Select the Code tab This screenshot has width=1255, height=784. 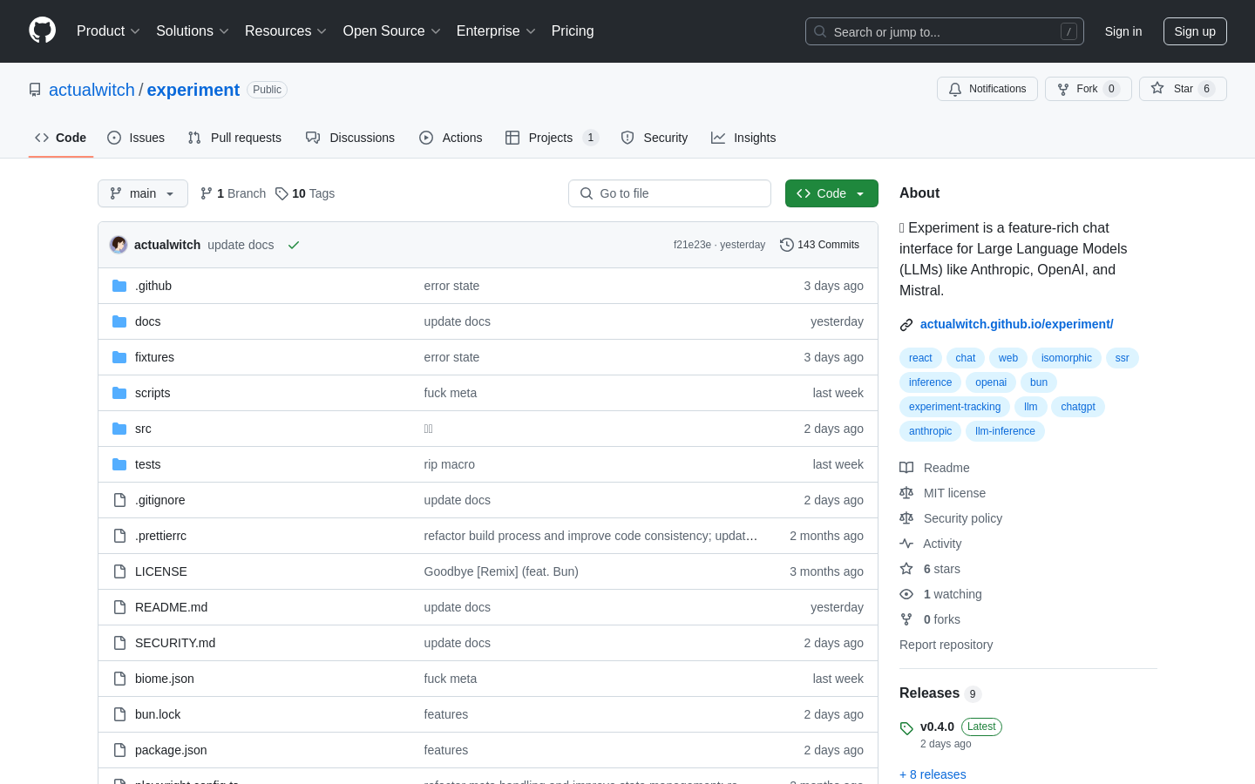click(x=61, y=138)
